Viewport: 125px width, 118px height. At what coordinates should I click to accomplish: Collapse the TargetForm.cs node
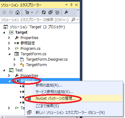(x=9, y=54)
